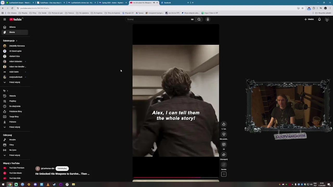Switch to the Spring 2026 Anime tab
This screenshot has height=187, width=333.
[x=113, y=3]
